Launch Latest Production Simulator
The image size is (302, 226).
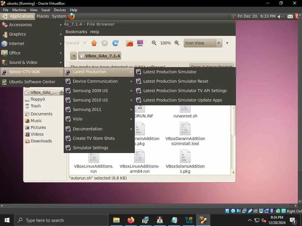point(185,72)
